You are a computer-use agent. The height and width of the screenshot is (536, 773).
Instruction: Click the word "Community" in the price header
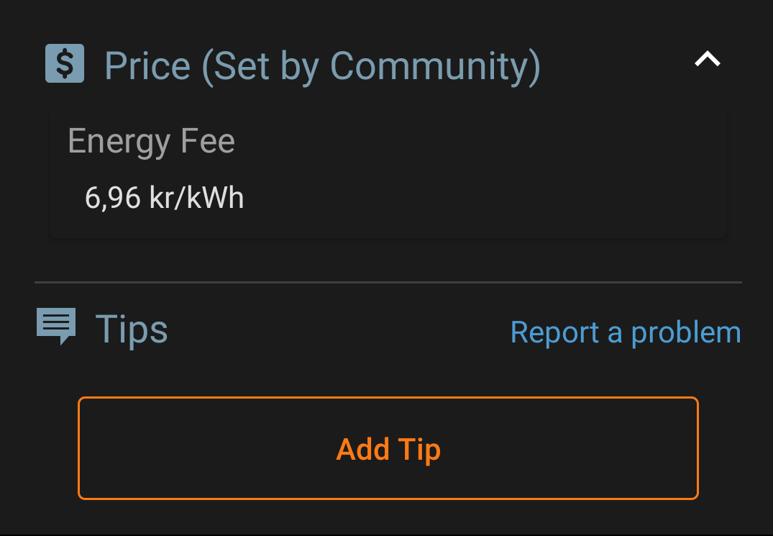pyautogui.click(x=434, y=65)
